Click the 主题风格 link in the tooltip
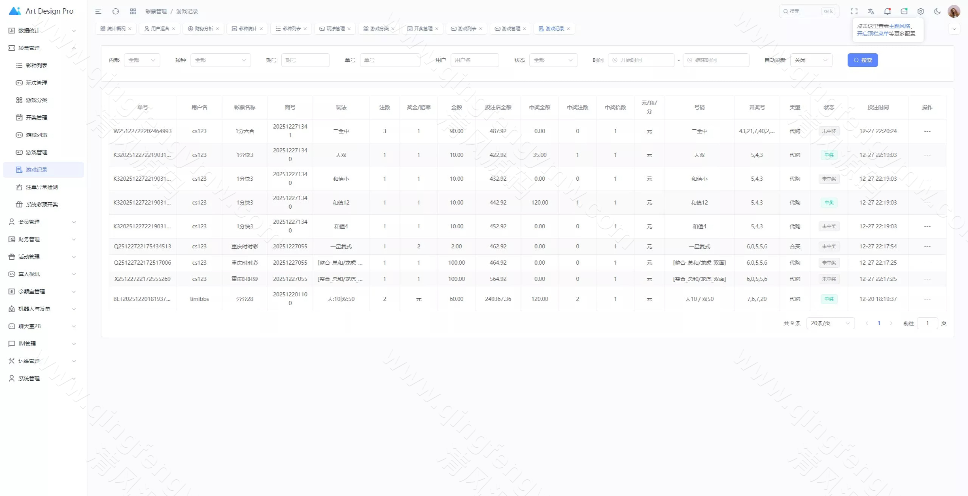The image size is (968, 496). 899,26
